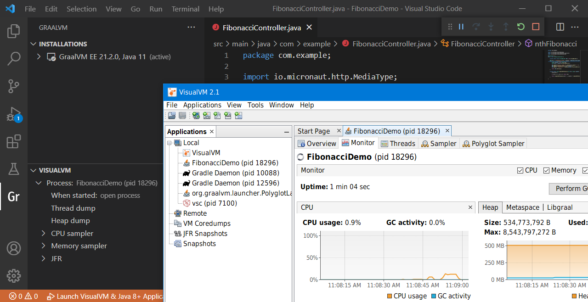Image resolution: width=588 pixels, height=302 pixels.
Task: Open the VS Code Explorer view
Action: [14, 31]
